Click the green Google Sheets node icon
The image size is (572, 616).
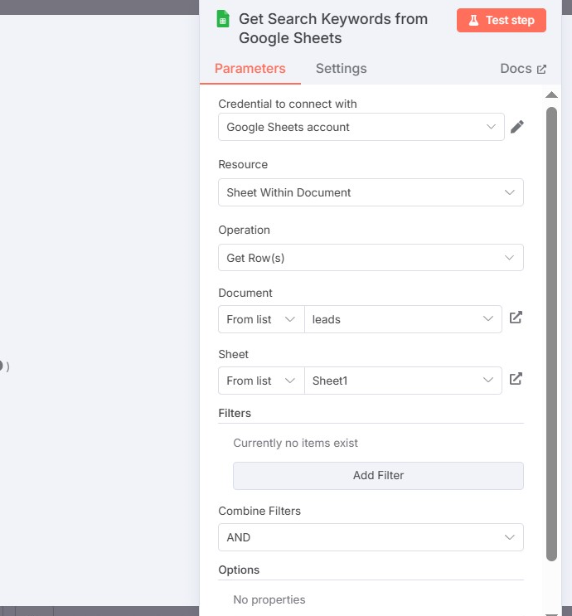[x=223, y=19]
